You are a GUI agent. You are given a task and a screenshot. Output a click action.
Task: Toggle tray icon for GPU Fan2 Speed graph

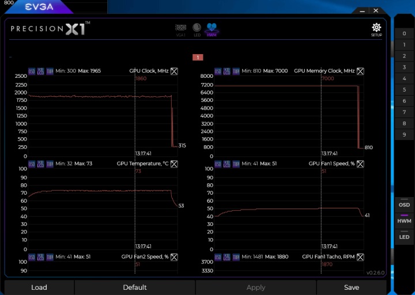(x=50, y=257)
